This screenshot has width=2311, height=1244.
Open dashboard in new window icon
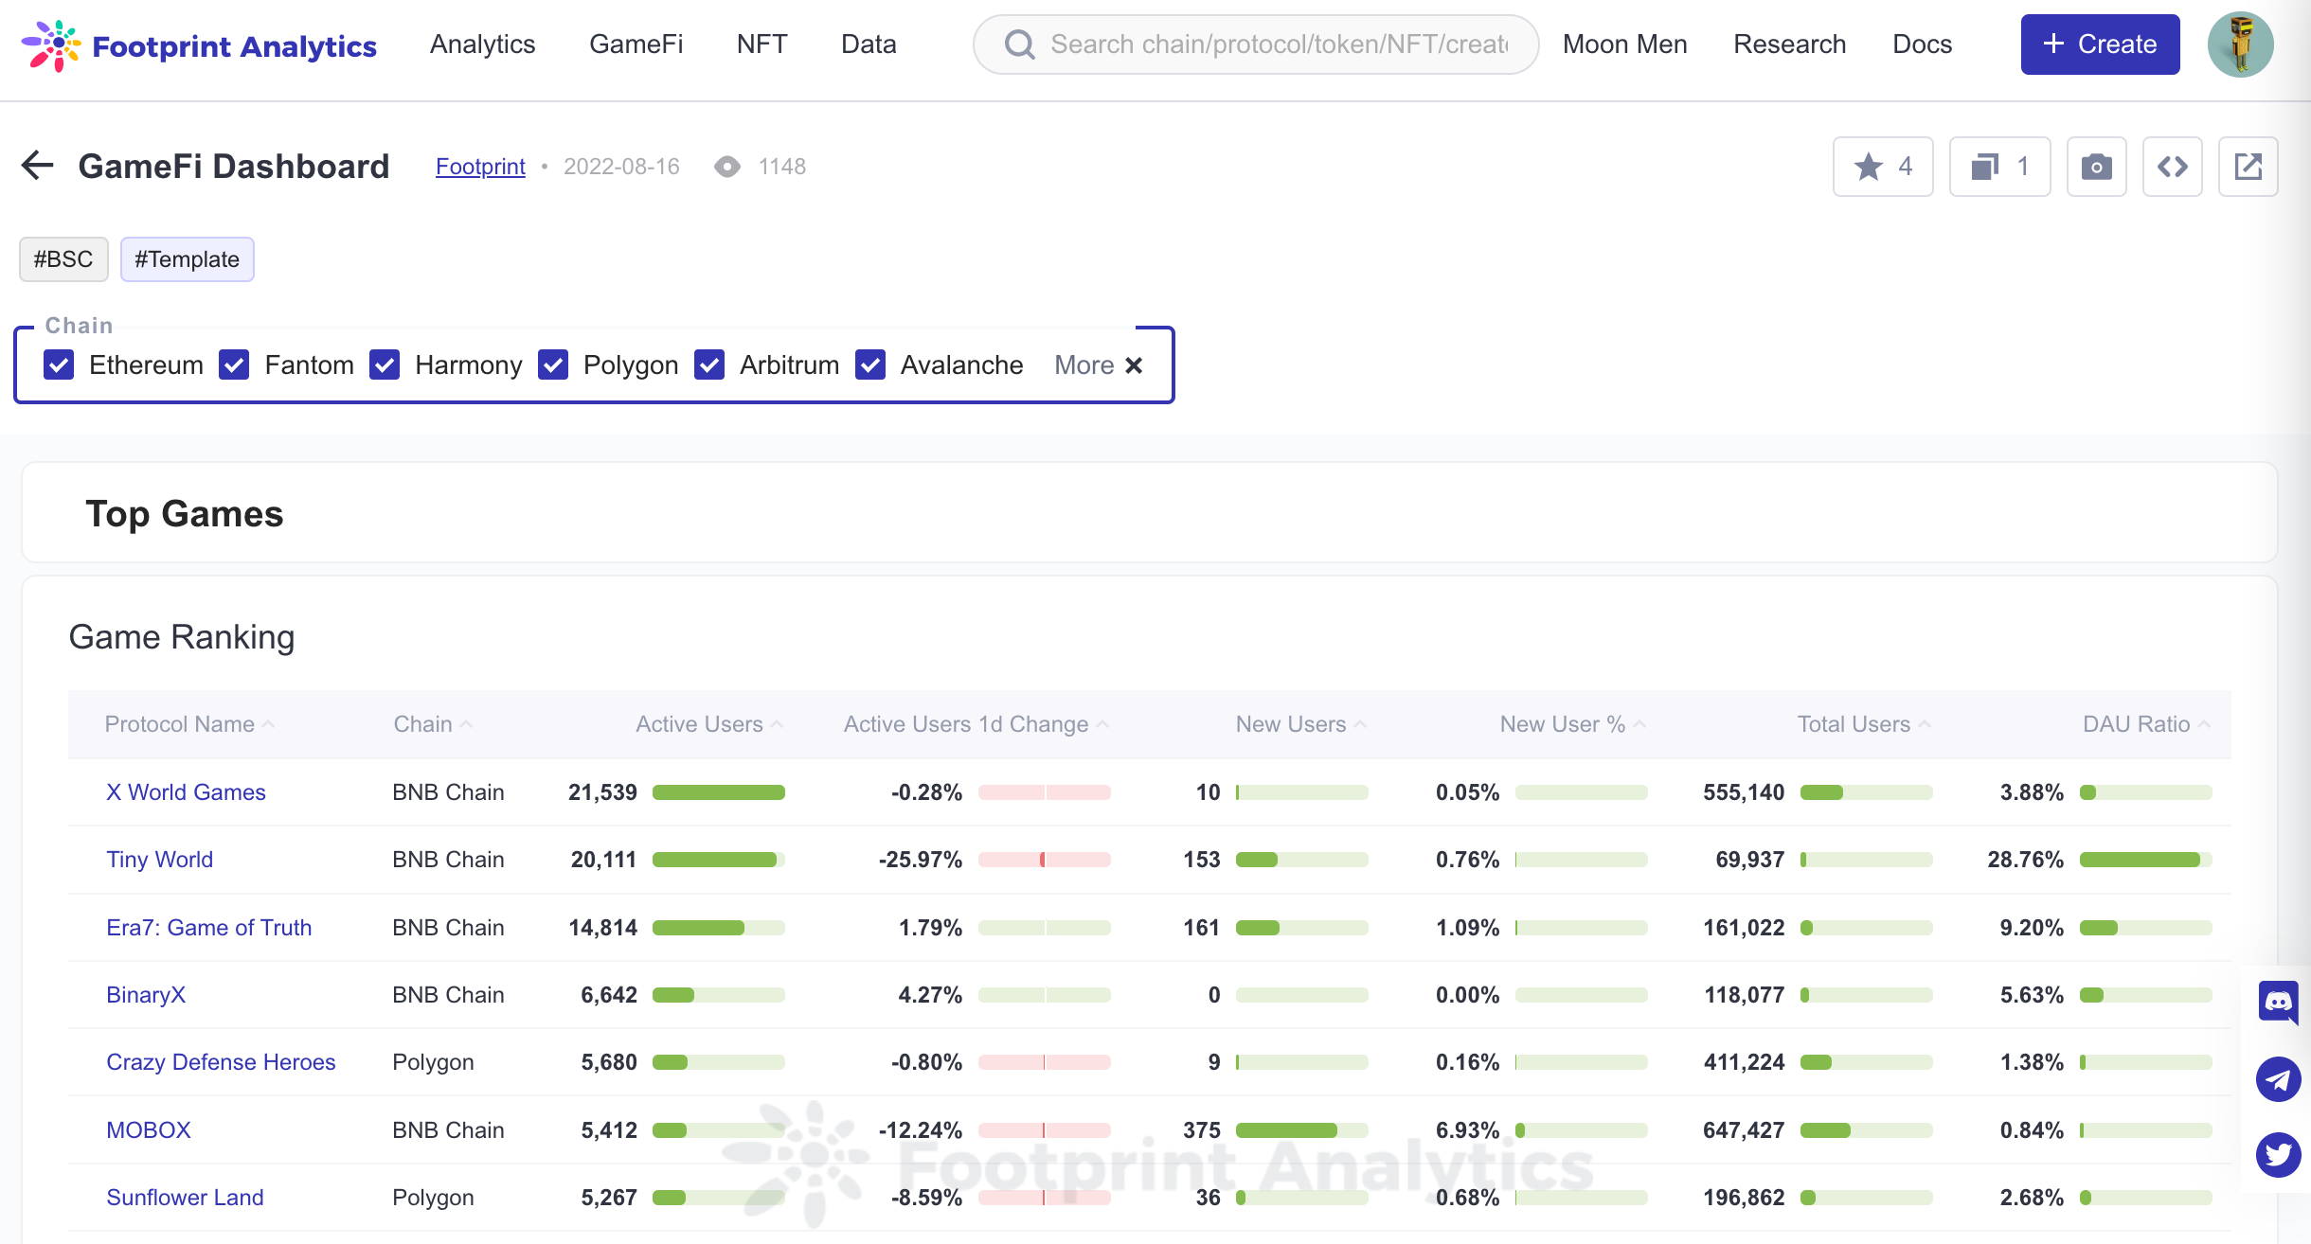click(x=2248, y=167)
